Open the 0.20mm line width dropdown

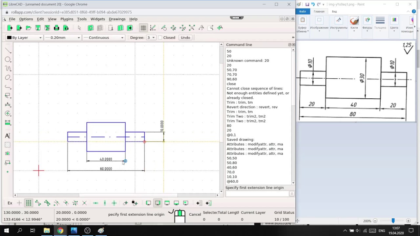click(62, 37)
